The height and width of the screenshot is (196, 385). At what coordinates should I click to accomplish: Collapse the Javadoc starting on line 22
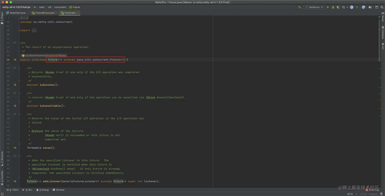pos(19,43)
